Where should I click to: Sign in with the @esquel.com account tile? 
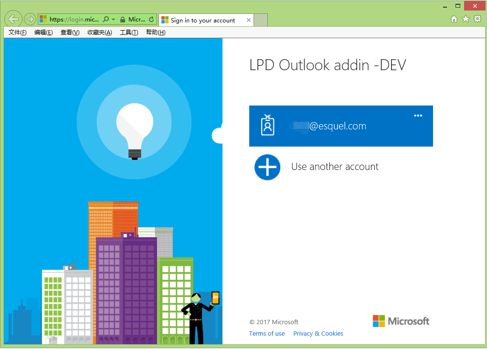(341, 126)
